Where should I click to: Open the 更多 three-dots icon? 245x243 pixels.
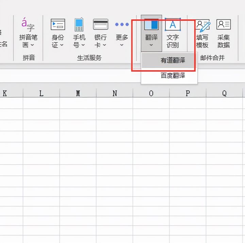tap(122, 25)
